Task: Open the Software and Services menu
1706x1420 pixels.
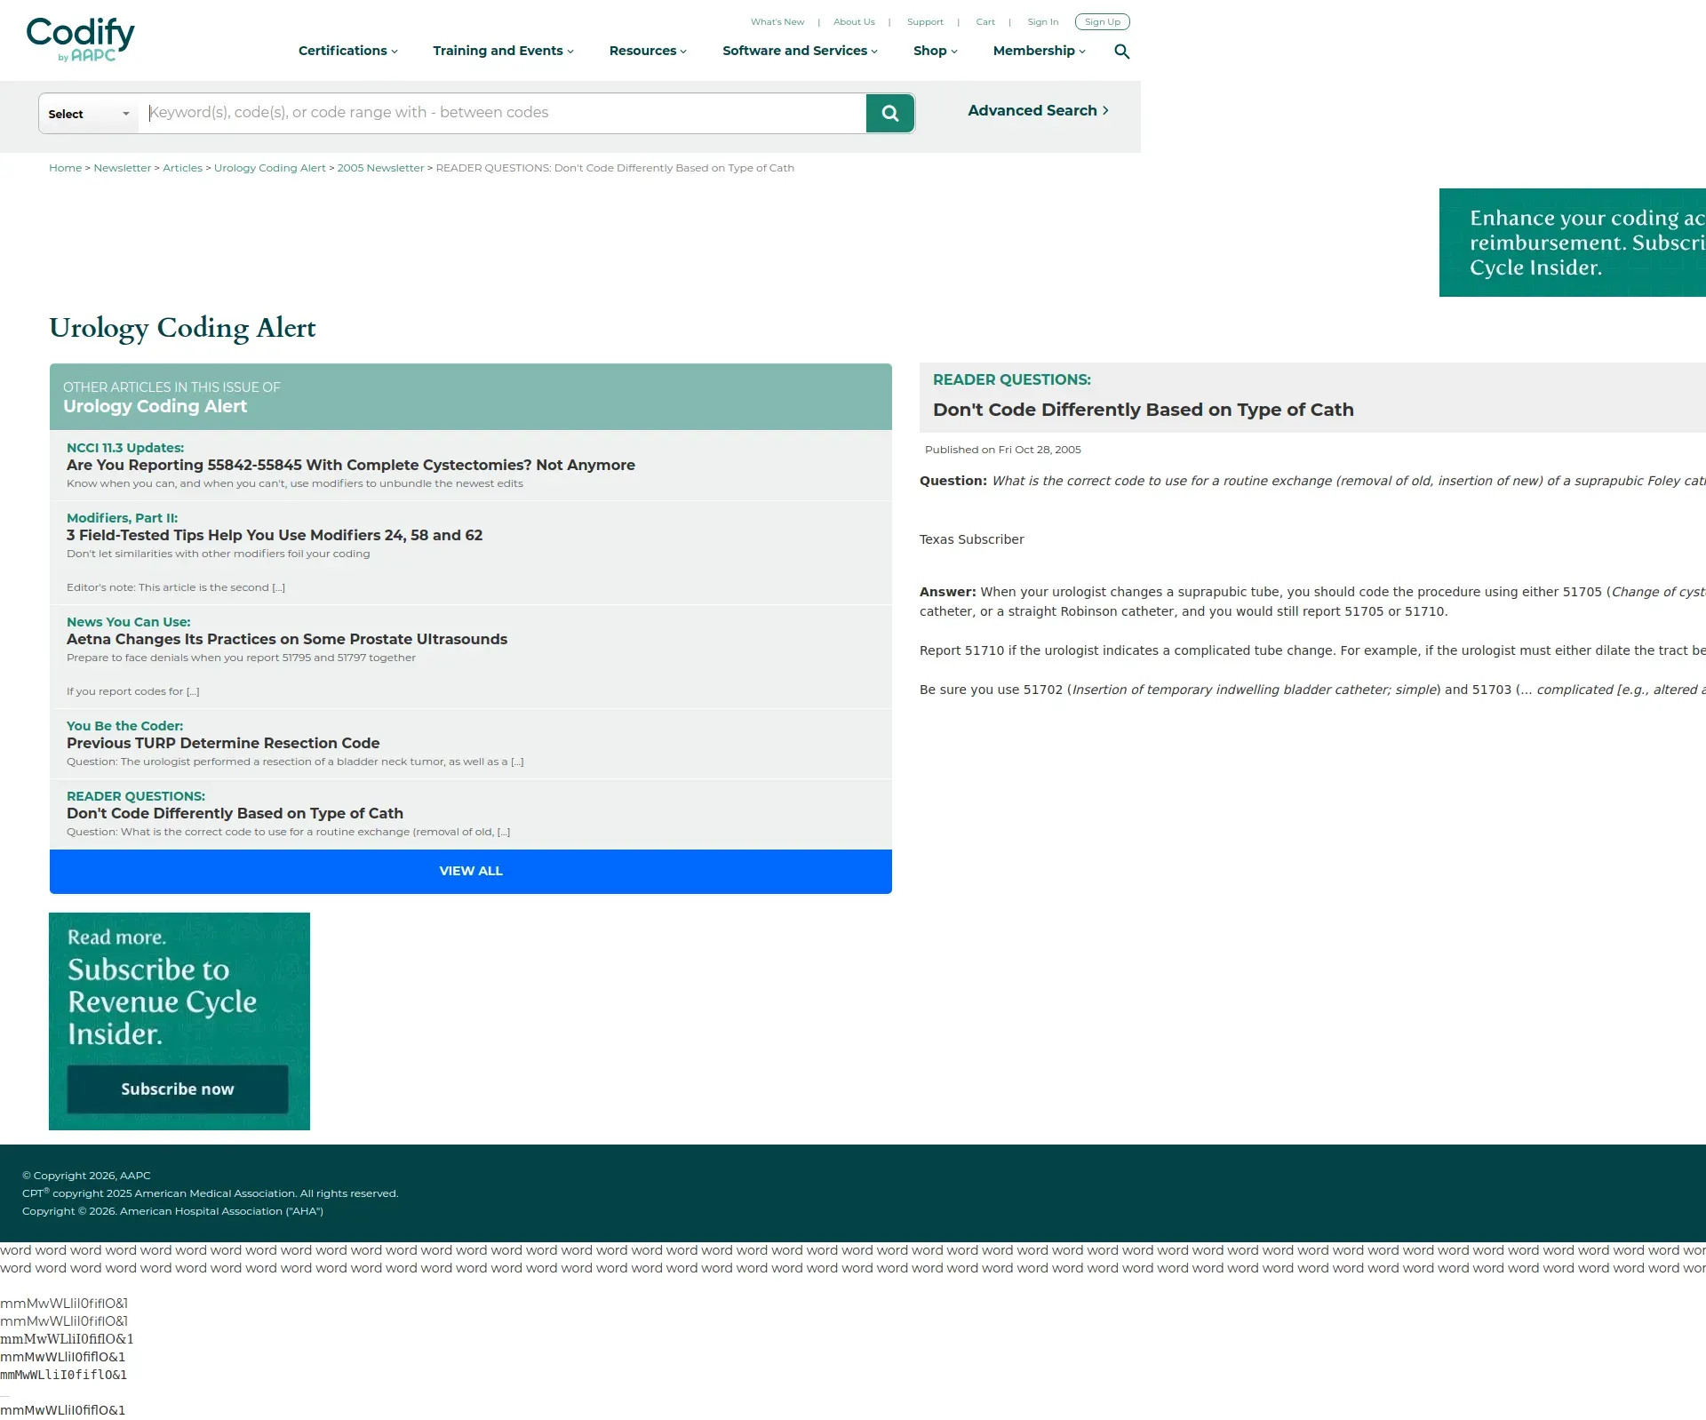Action: click(800, 51)
